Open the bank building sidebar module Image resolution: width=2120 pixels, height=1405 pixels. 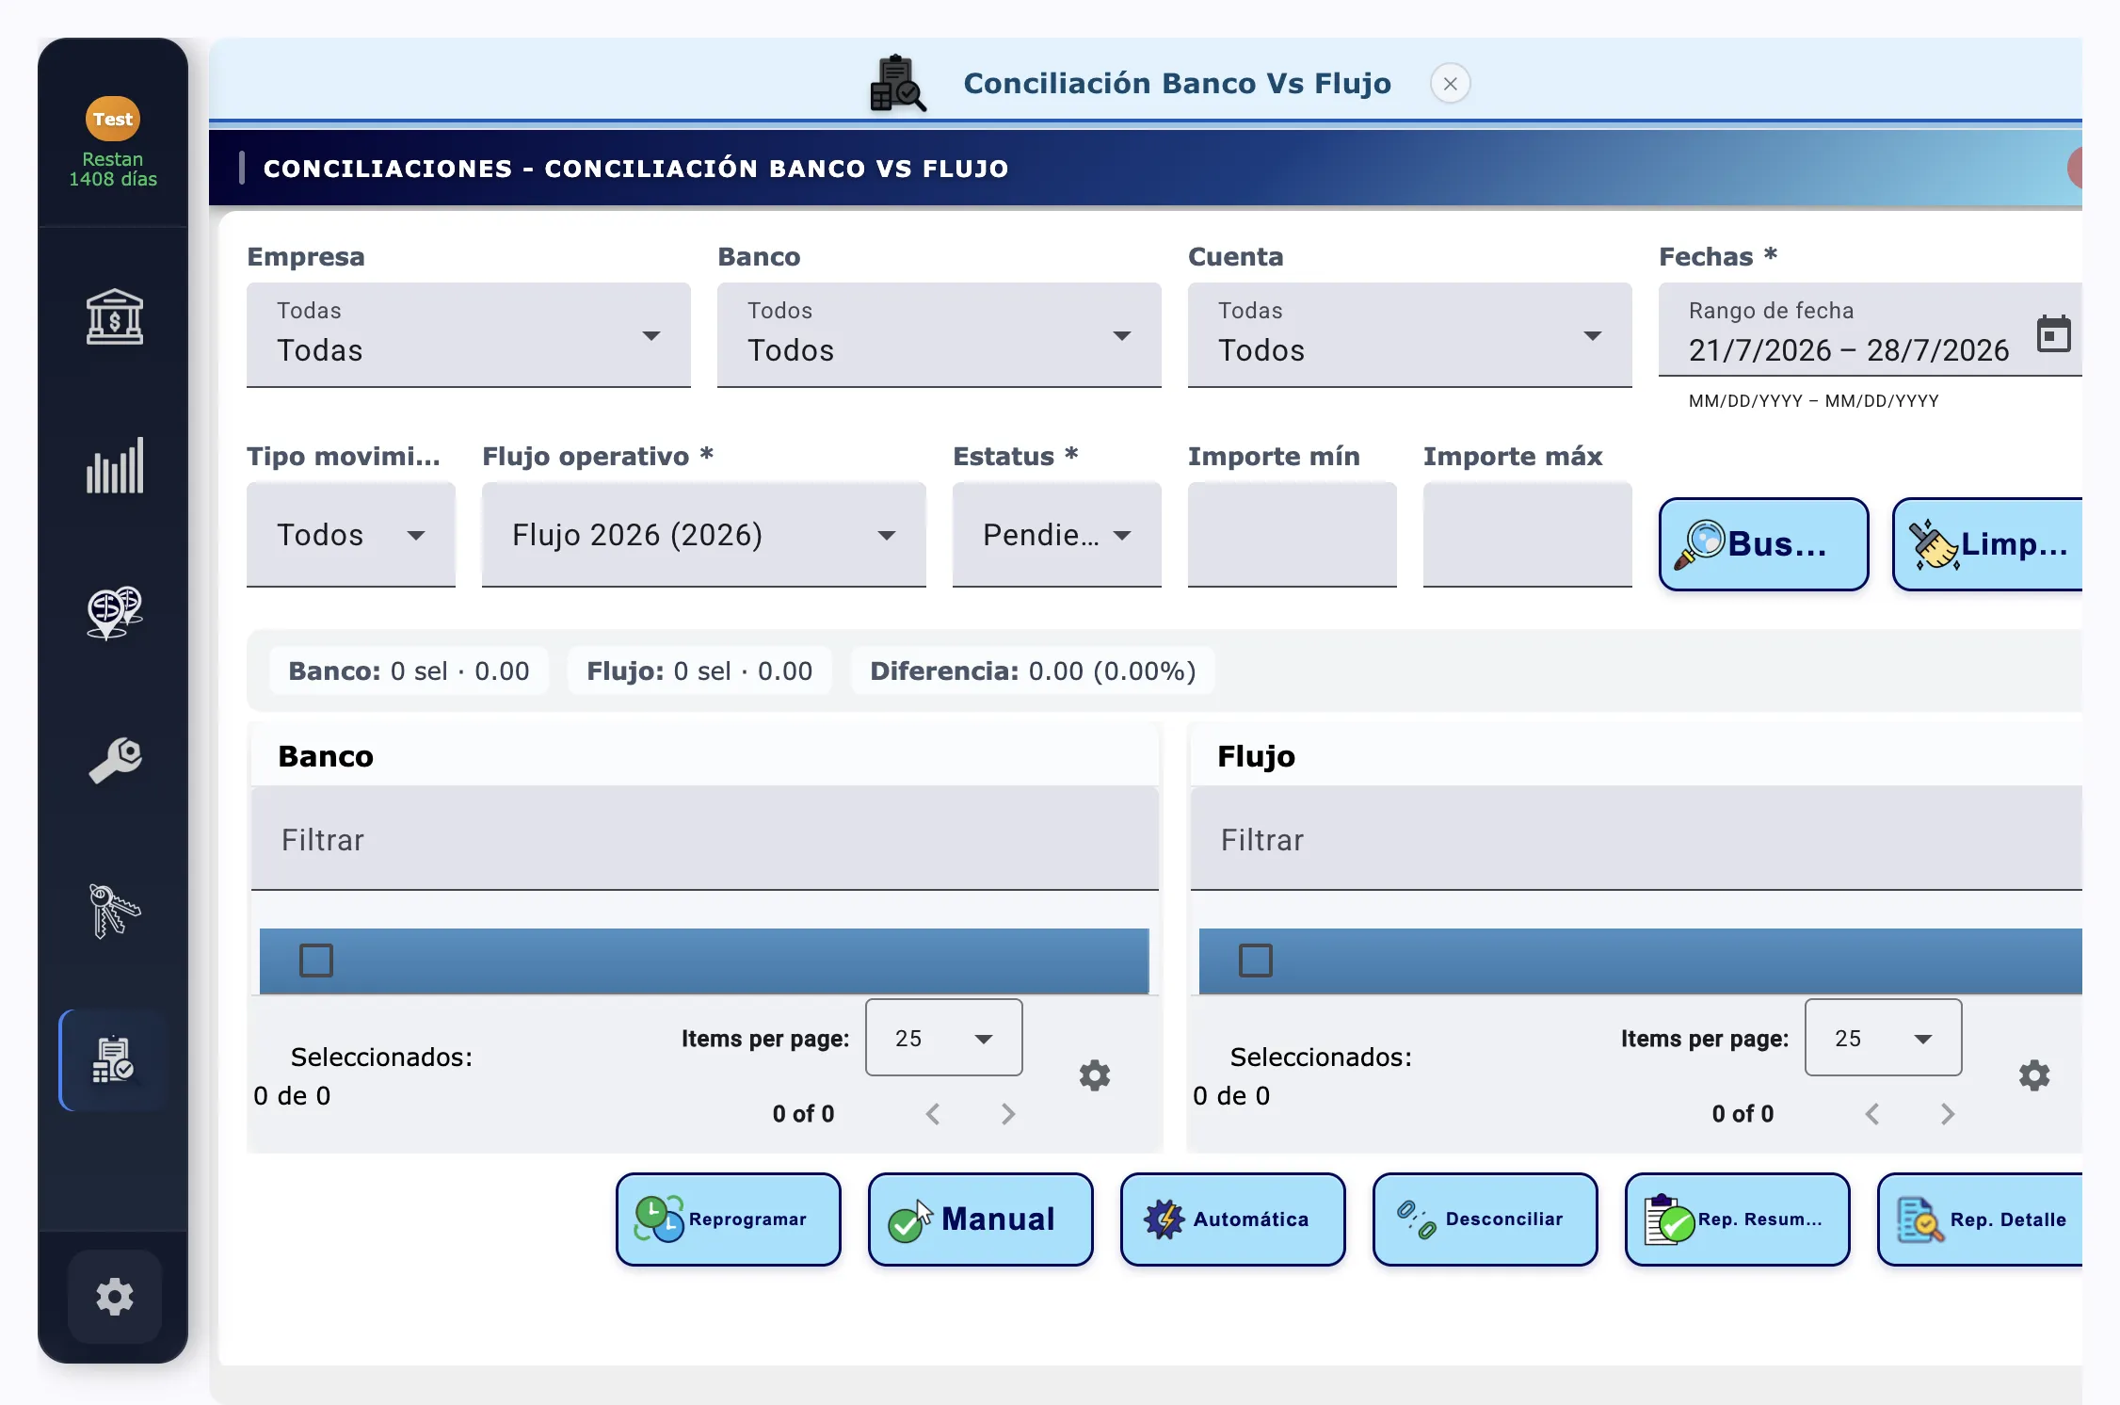click(x=114, y=316)
